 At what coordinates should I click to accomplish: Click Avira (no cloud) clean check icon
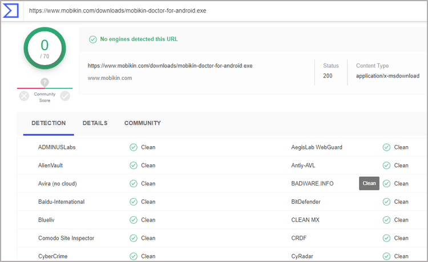click(x=134, y=184)
